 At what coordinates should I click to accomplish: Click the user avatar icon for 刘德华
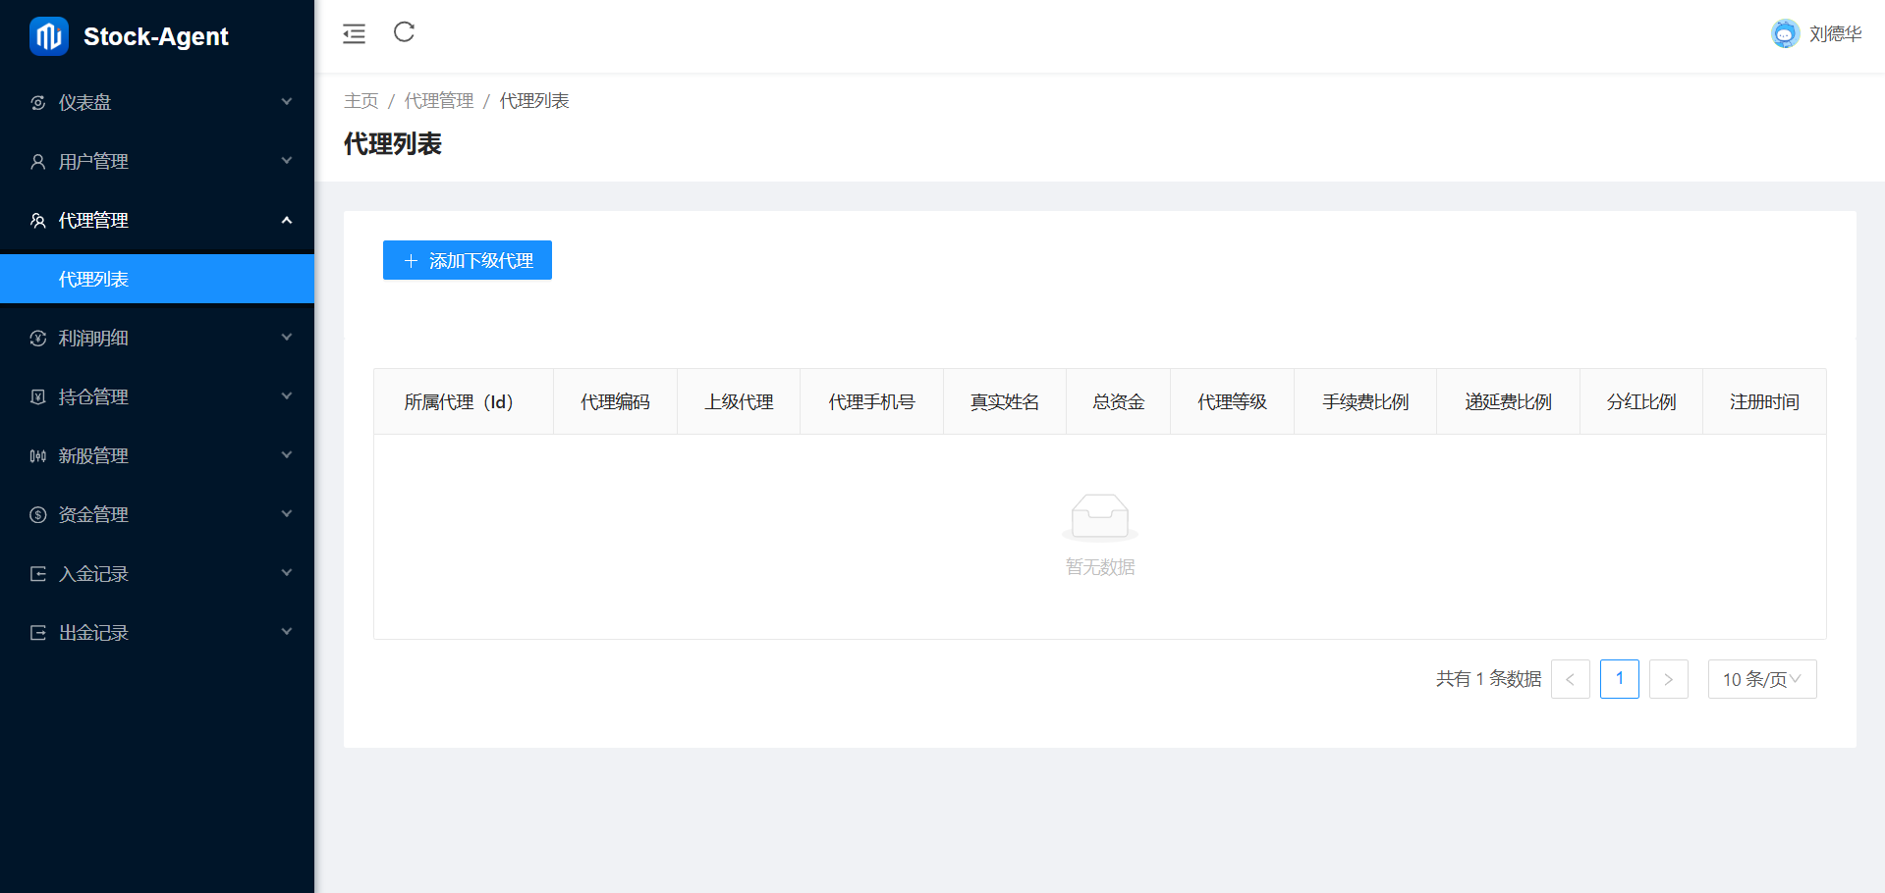1784,34
